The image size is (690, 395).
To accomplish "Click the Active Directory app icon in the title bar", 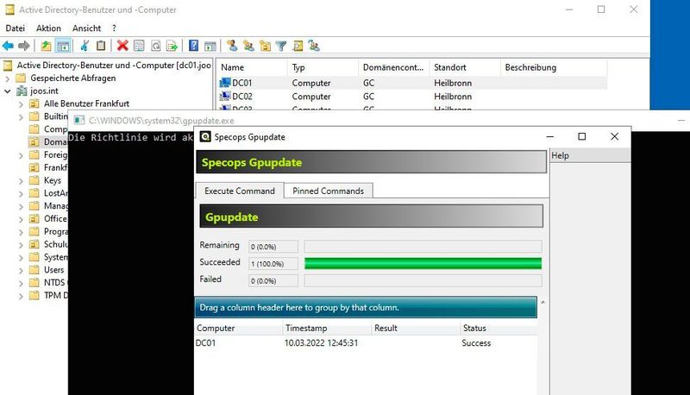I will click(9, 9).
